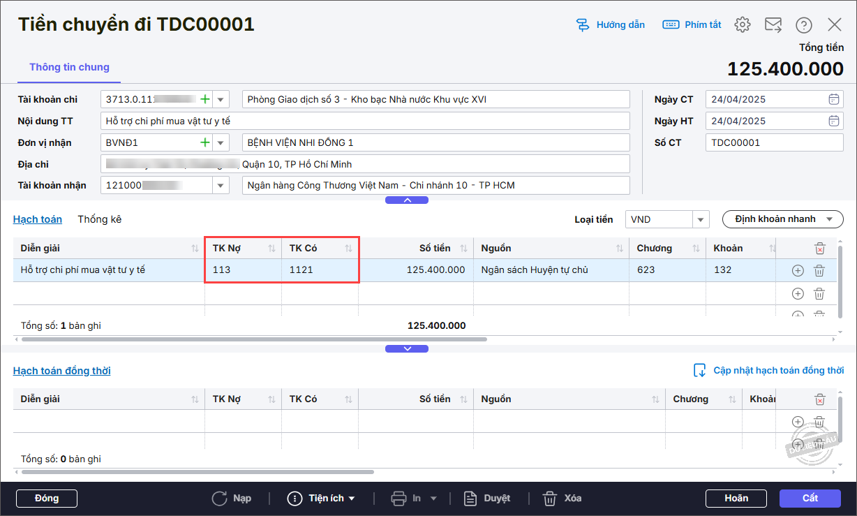Screen dimensions: 857x516
Task: Add new account with green plus icon
Action: pos(205,99)
